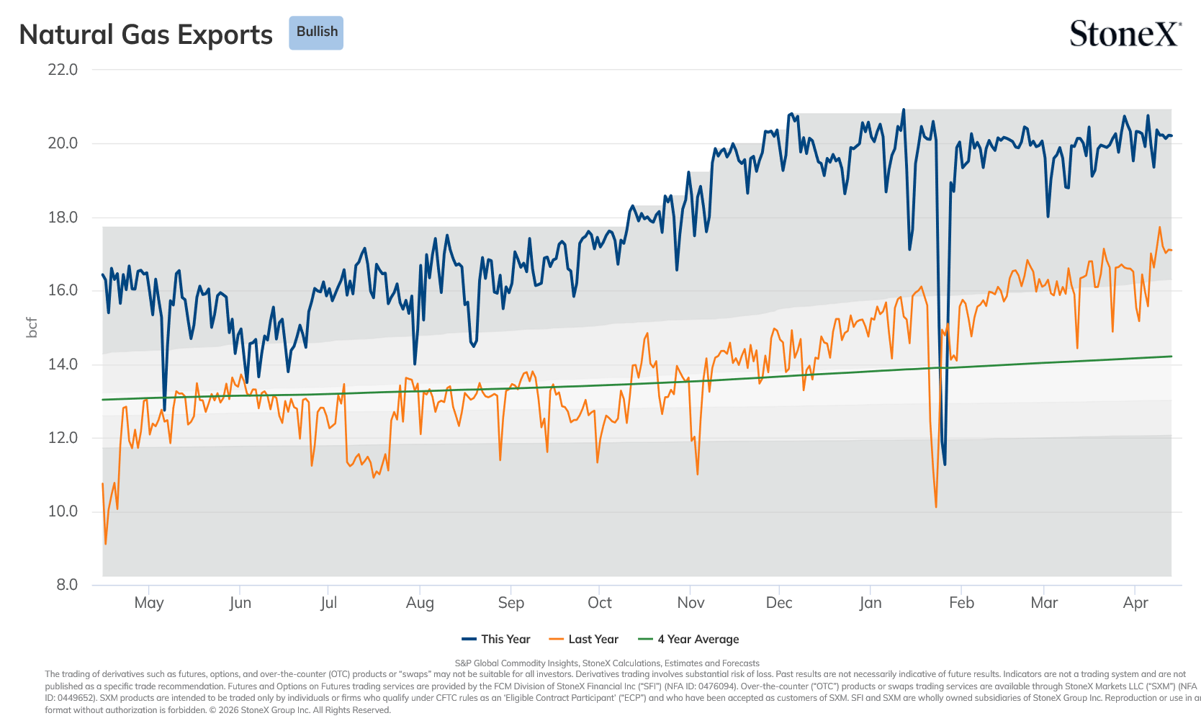Click the 14.0 y-axis label

63,364
